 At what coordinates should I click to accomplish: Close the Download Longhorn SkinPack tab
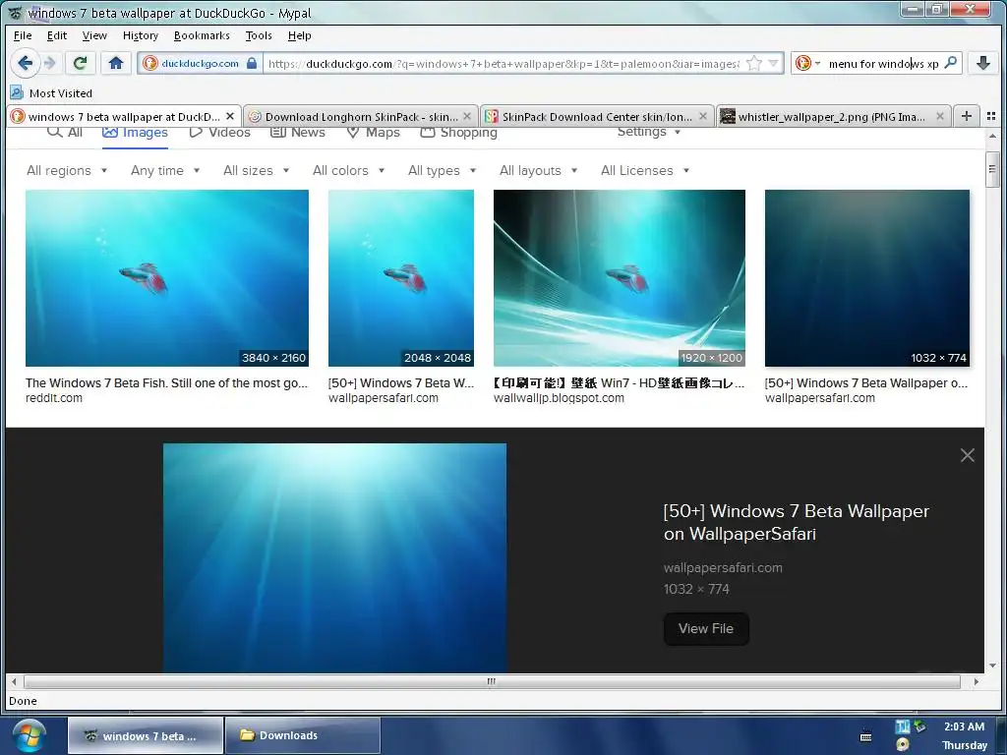[467, 116]
